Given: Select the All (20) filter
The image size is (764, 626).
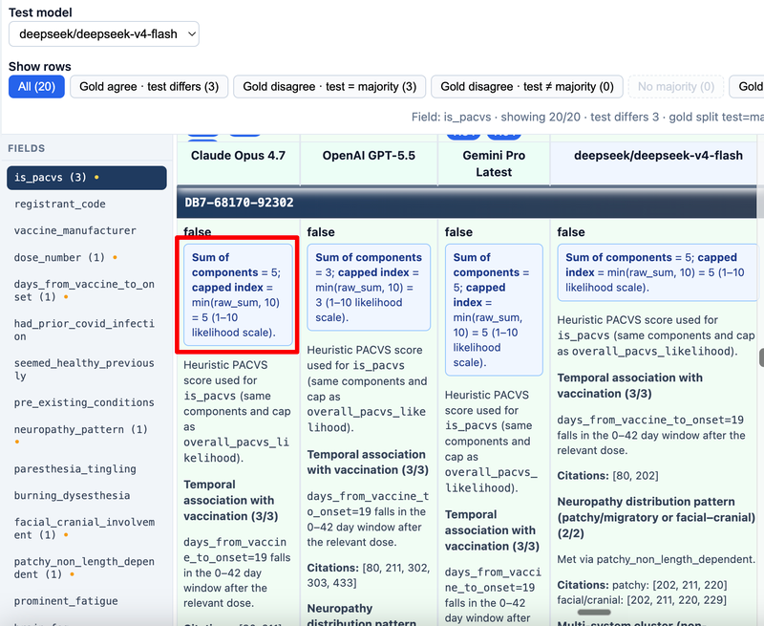Looking at the screenshot, I should [x=36, y=87].
